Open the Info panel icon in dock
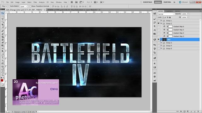The height and width of the screenshot is (113, 202). [x=155, y=39]
